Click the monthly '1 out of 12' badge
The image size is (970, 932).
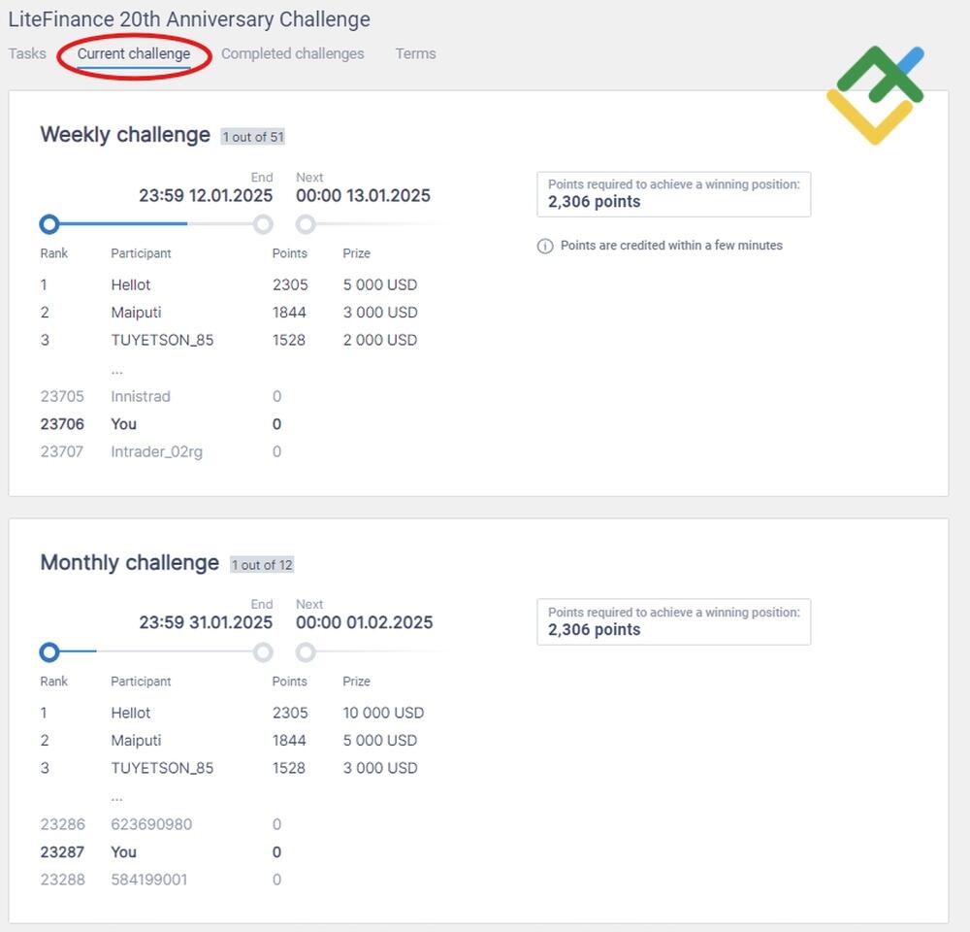pyautogui.click(x=261, y=565)
